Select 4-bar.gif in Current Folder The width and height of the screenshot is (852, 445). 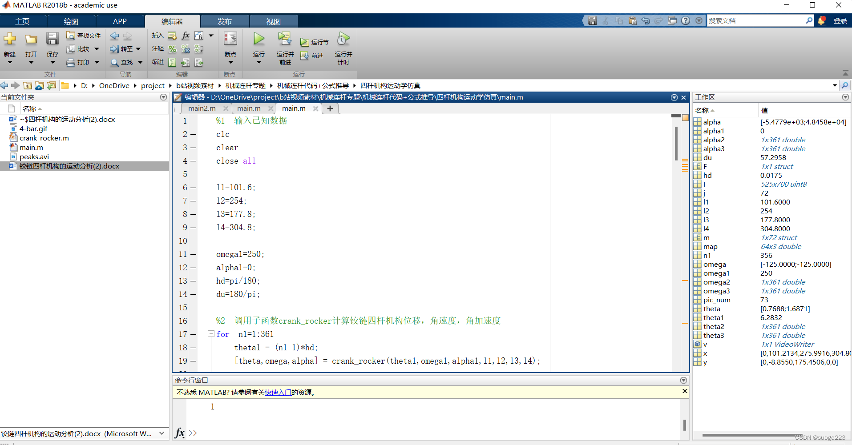[33, 128]
